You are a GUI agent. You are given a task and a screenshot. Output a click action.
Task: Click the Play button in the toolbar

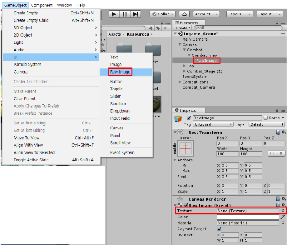tap(114, 14)
